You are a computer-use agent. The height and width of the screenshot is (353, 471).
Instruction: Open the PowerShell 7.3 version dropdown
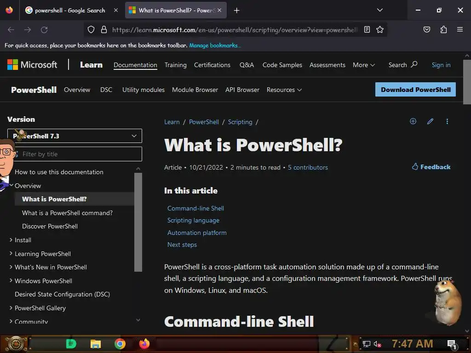pyautogui.click(x=75, y=136)
